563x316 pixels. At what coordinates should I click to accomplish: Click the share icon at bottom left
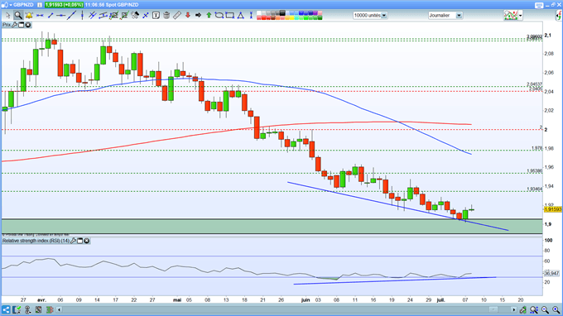[x=6, y=309]
